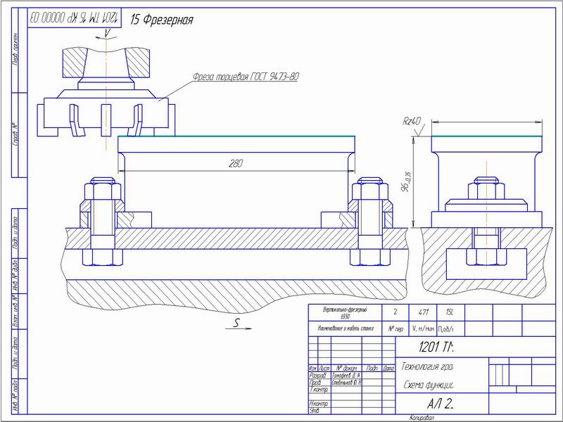This screenshot has width=563, height=422.
Task: Click the 'Инв № дубл' side margin label
Action: click(15, 276)
